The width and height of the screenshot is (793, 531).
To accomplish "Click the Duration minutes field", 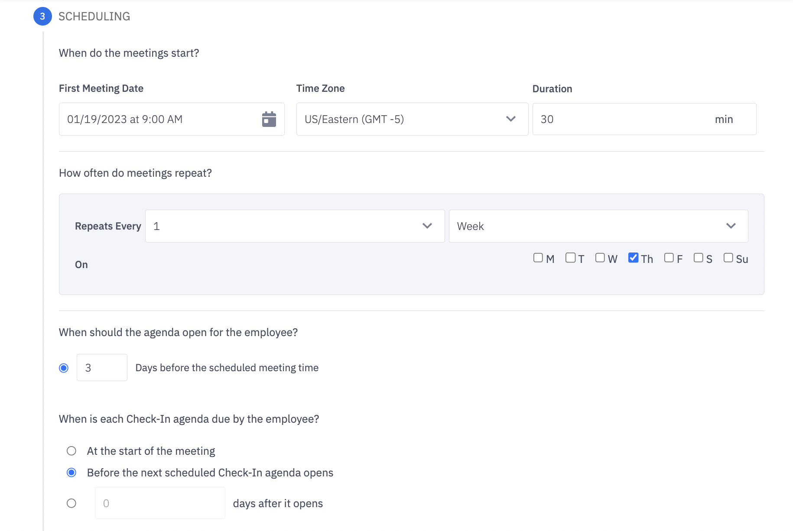I will coord(607,119).
